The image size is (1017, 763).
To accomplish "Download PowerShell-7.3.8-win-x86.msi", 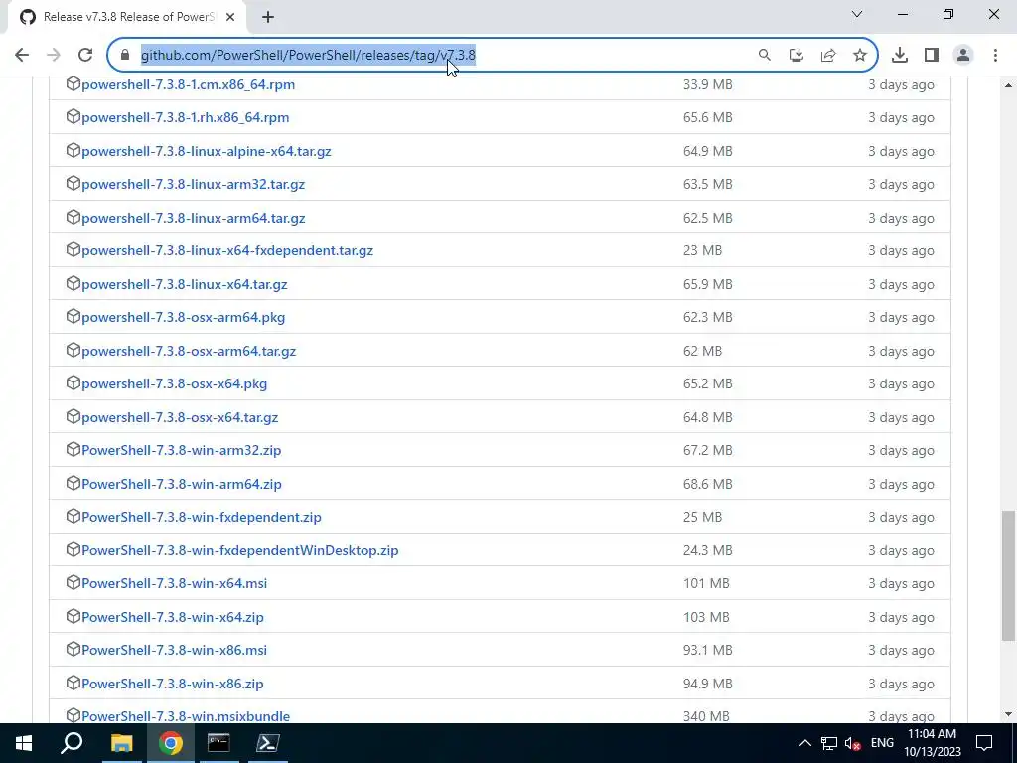I will 175,650.
